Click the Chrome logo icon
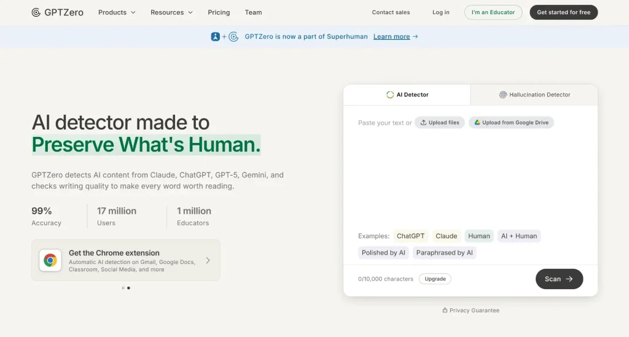 50,260
